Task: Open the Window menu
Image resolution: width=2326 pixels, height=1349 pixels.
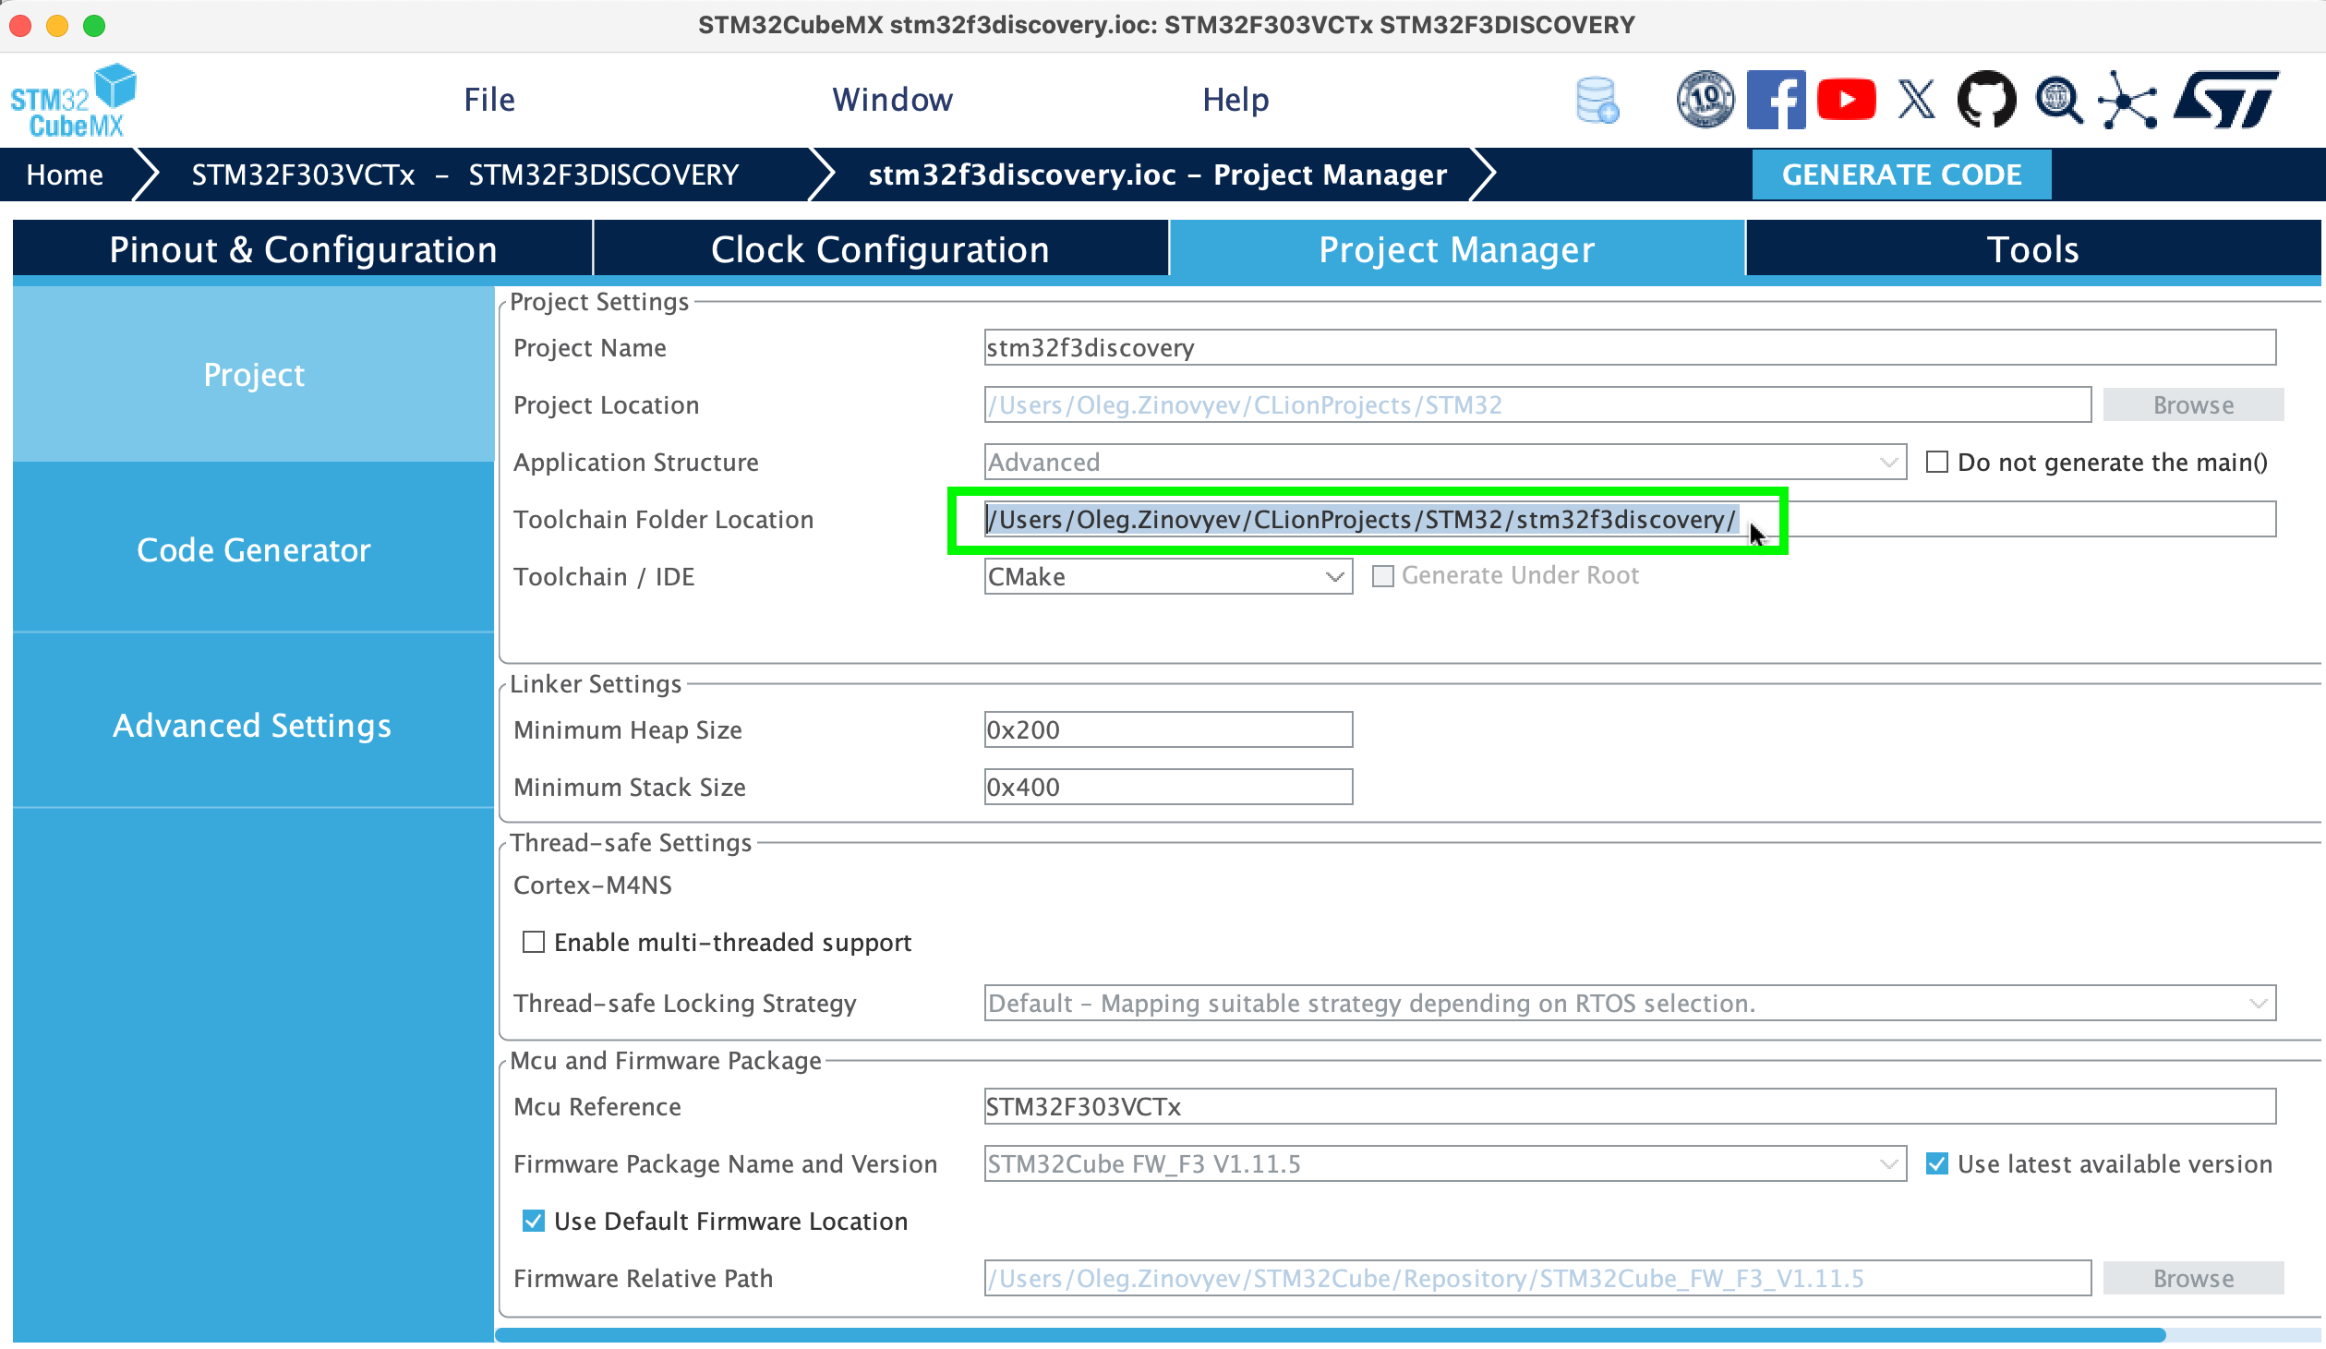Action: tap(892, 99)
